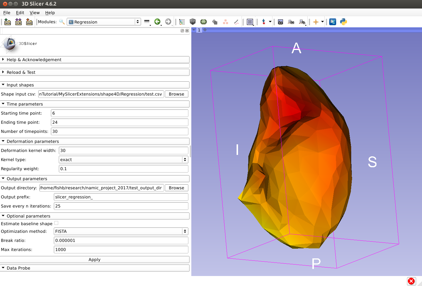The image size is (422, 286).
Task: Open the Optimization method dropdown
Action: coord(121,231)
